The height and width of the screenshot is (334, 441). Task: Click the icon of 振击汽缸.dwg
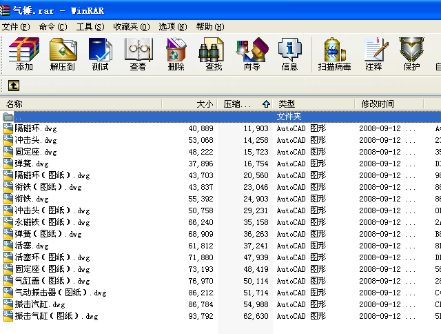(8, 304)
